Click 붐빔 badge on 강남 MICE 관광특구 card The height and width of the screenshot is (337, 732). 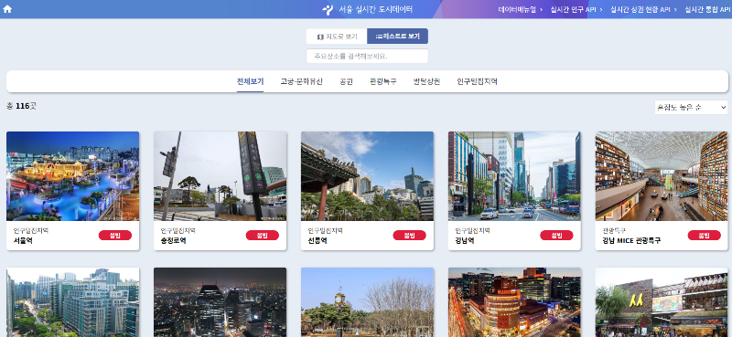[x=704, y=236]
